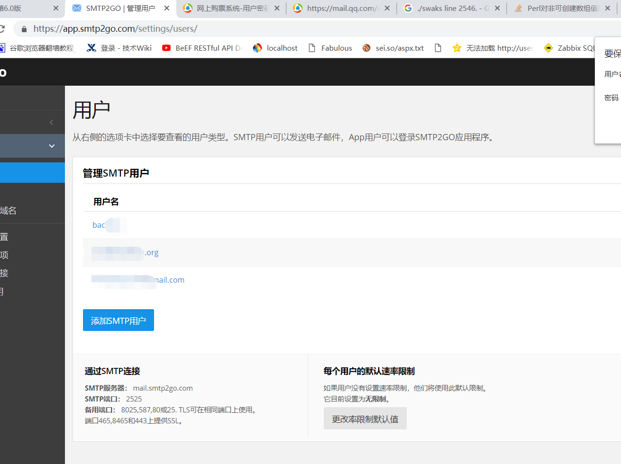Switch to the SMTP2GO 管理用户 tab
Image resolution: width=621 pixels, height=464 pixels.
click(x=120, y=9)
